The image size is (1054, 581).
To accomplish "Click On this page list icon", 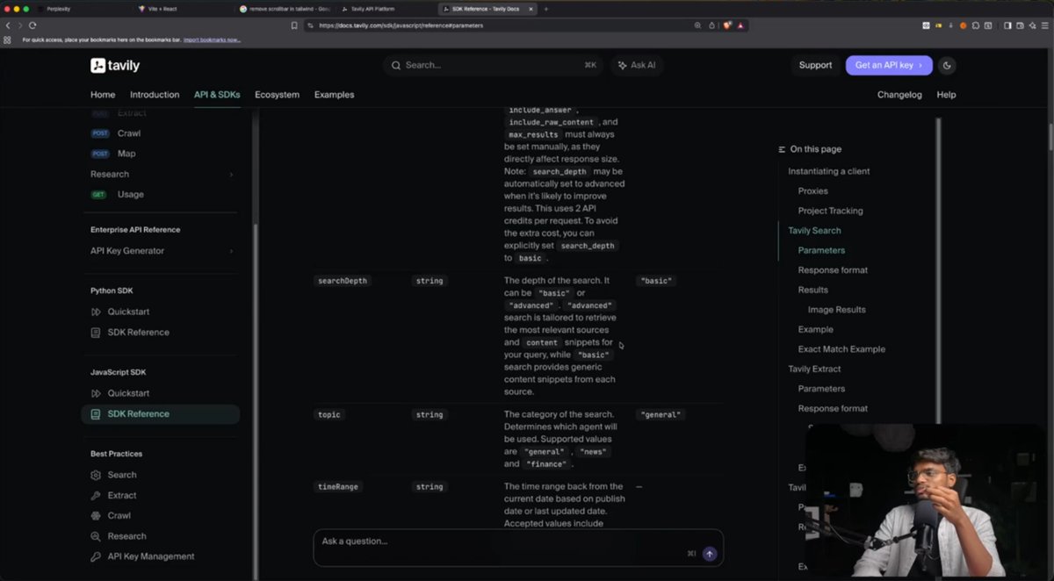I will 783,149.
